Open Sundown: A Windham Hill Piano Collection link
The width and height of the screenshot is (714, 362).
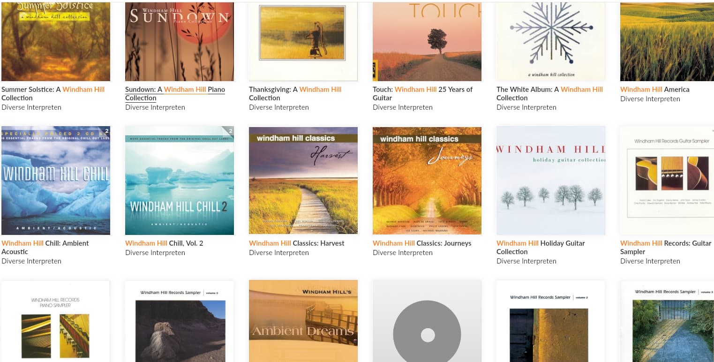175,94
